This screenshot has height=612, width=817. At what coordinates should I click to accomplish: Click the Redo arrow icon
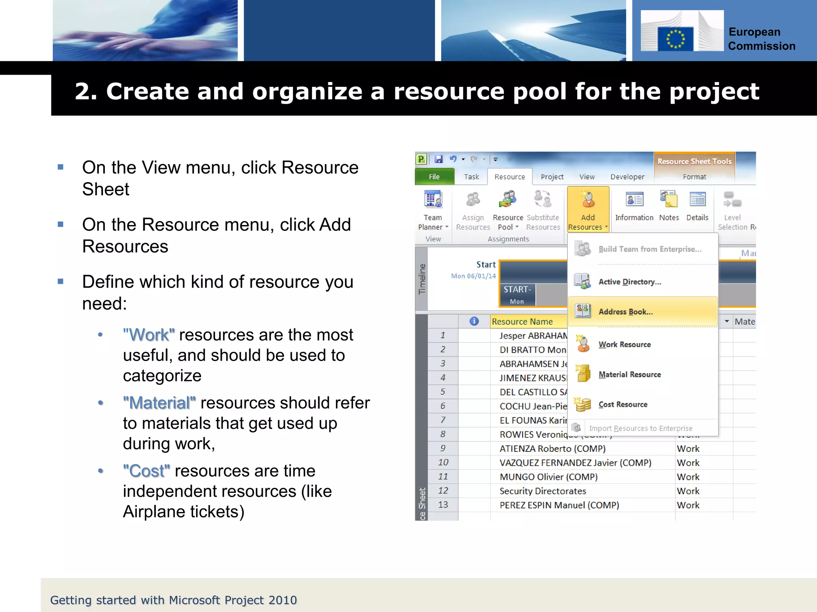point(474,159)
